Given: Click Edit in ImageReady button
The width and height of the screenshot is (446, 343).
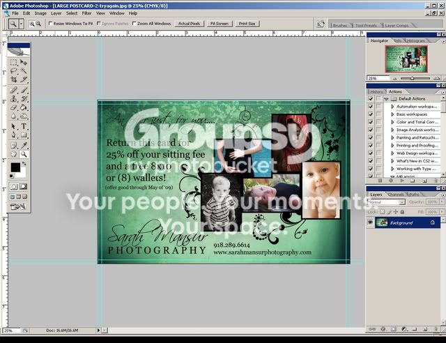Looking at the screenshot, I should click(18, 206).
